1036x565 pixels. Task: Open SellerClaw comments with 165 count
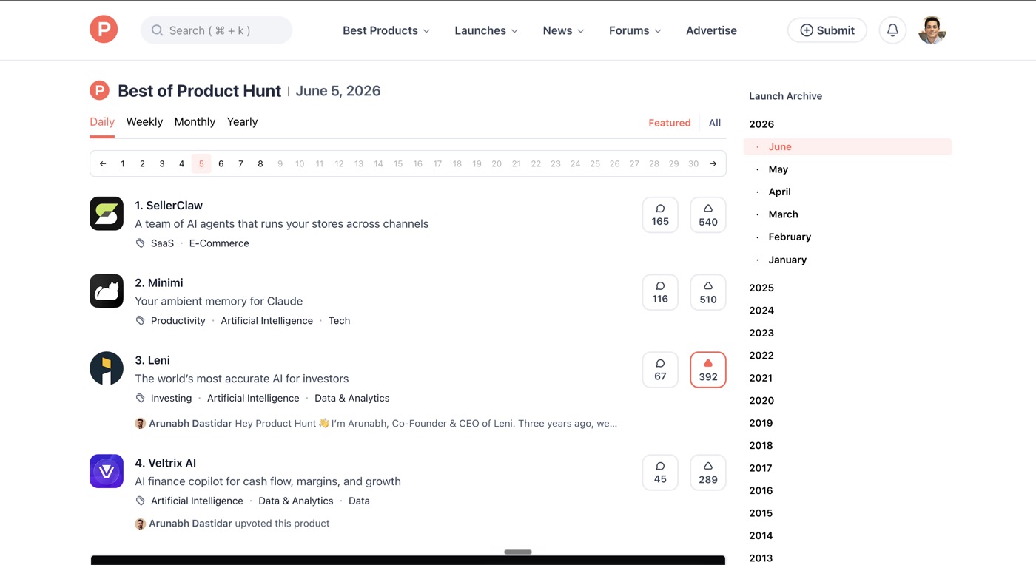click(660, 215)
